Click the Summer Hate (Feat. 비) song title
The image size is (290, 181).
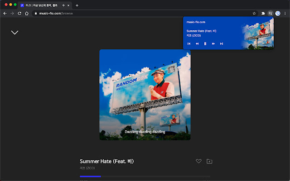[106, 161]
